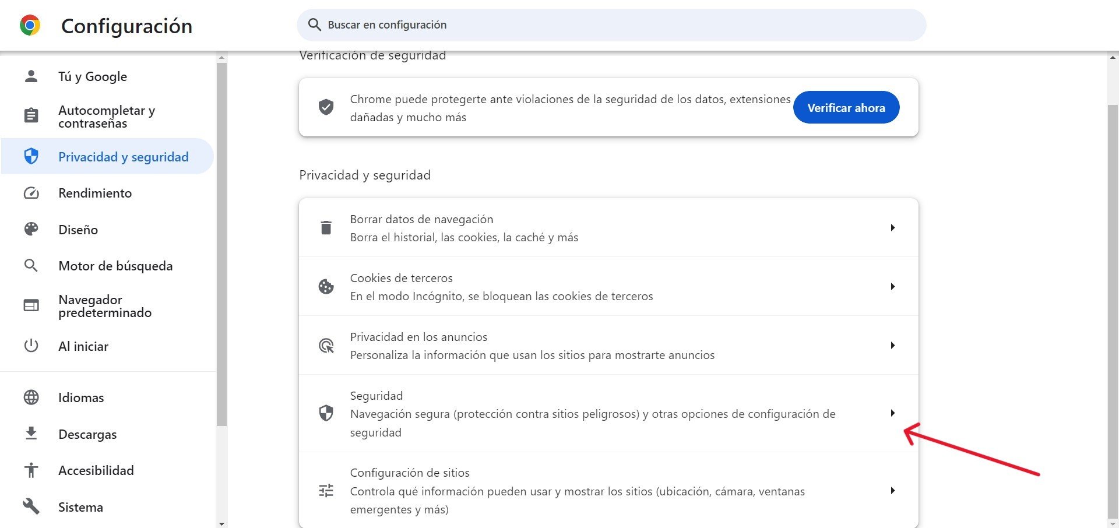This screenshot has height=528, width=1119.
Task: Open Autocompletar y contraseñas section
Action: pyautogui.click(x=108, y=117)
